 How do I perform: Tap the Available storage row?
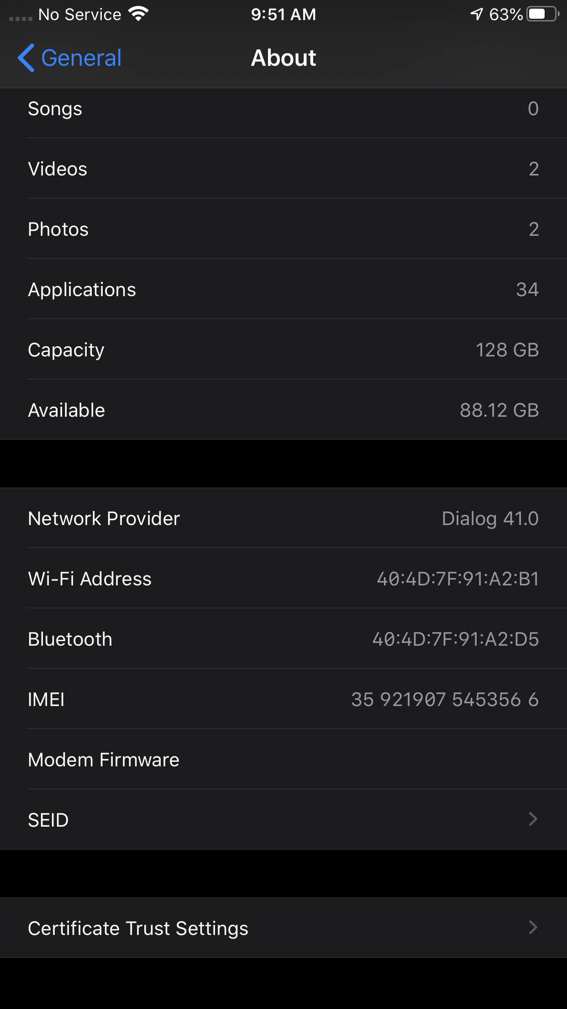point(283,410)
